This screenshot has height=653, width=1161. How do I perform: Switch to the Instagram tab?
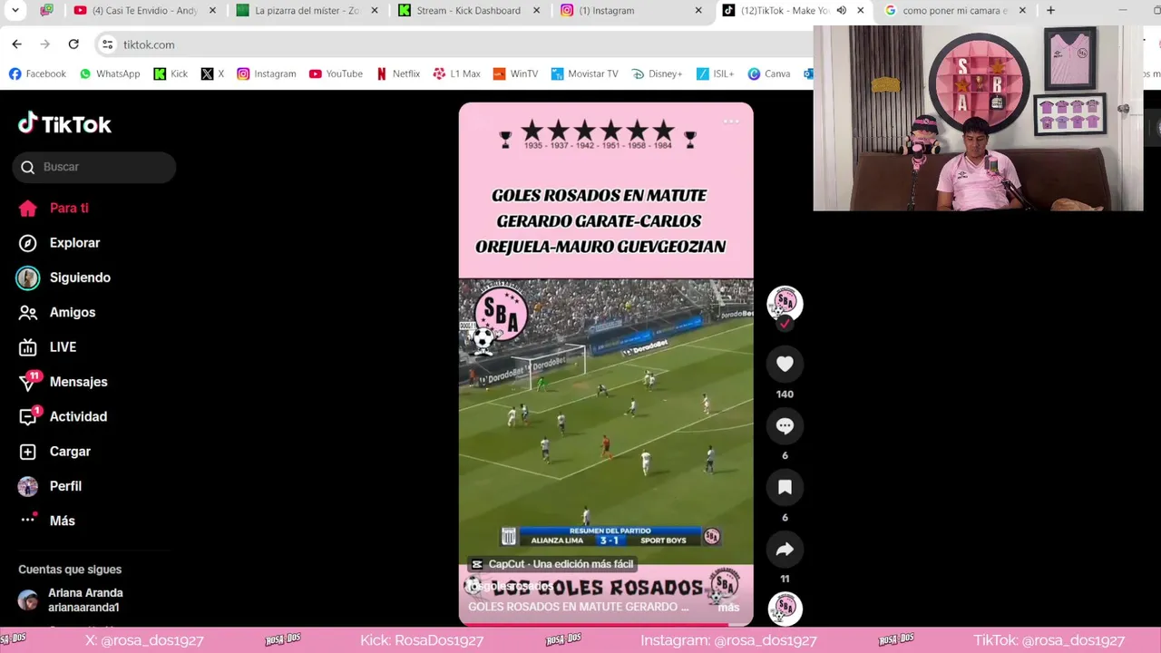pyautogui.click(x=631, y=11)
